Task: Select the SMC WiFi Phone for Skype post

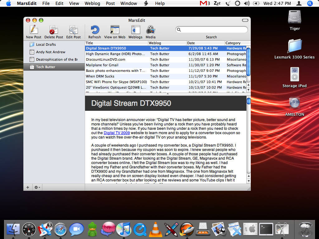Action: click(166, 82)
